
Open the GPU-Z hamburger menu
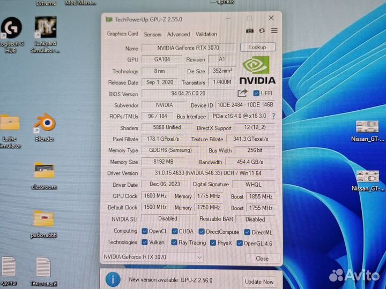point(274,31)
